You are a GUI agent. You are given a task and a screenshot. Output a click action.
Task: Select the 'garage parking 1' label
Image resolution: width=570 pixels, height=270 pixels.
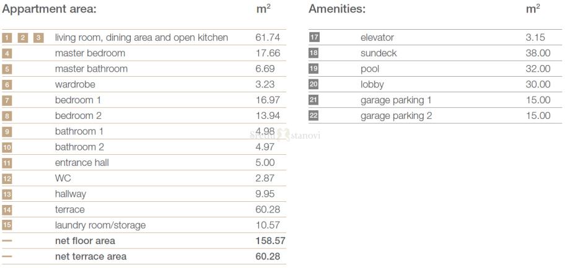(x=396, y=100)
